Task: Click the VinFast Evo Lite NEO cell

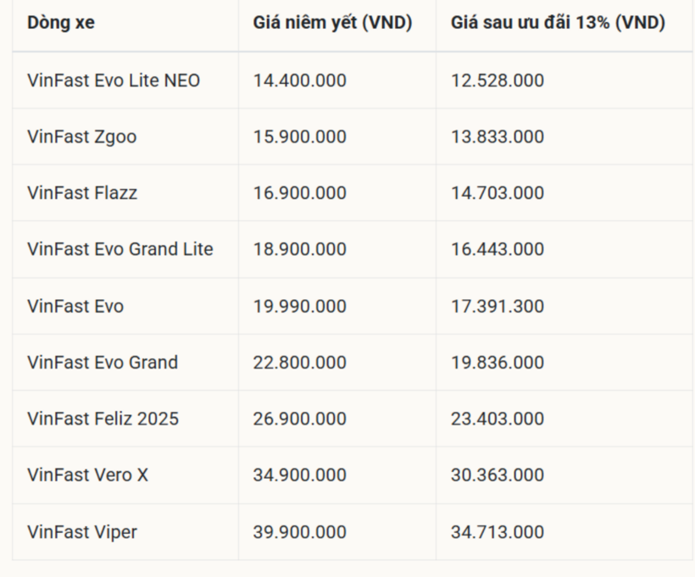Action: point(114,80)
